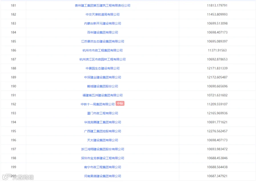Open 广西建工集团控股有限公司 link
This screenshot has width=257, height=182.
click(103, 131)
